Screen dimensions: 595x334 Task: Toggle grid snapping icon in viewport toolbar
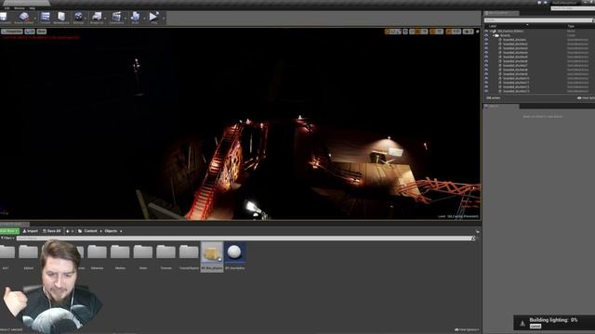(417, 32)
